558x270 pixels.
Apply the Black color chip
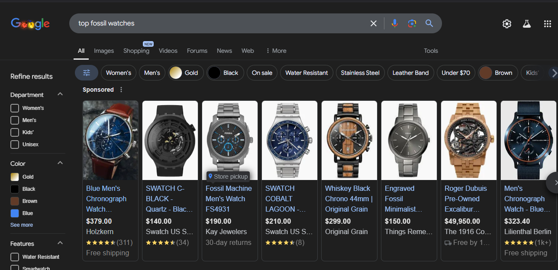225,73
